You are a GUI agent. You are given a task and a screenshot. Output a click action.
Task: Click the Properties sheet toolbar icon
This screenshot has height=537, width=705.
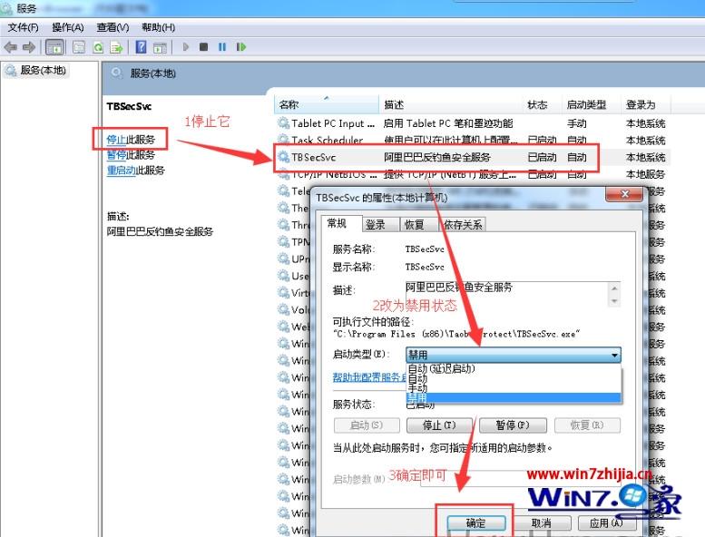pyautogui.click(x=79, y=47)
